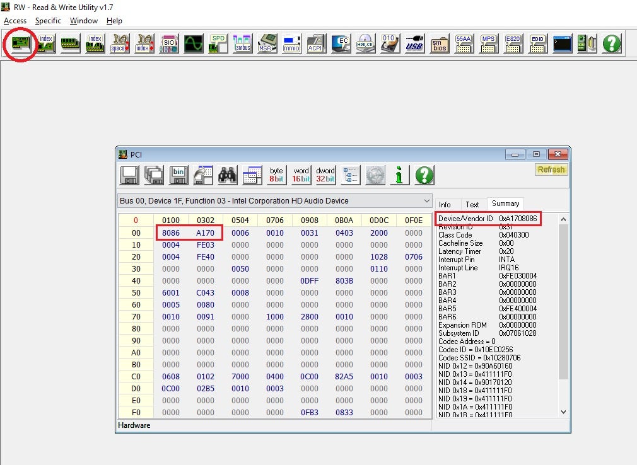The height and width of the screenshot is (465, 637).
Task: Click the binoculars find icon
Action: 227,175
